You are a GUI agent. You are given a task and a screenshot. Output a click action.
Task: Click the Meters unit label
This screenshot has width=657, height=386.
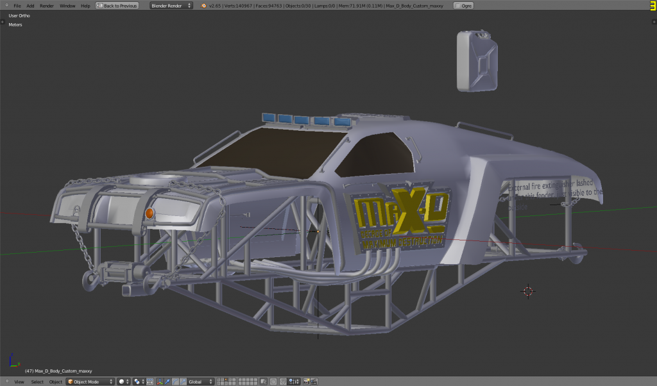click(15, 25)
